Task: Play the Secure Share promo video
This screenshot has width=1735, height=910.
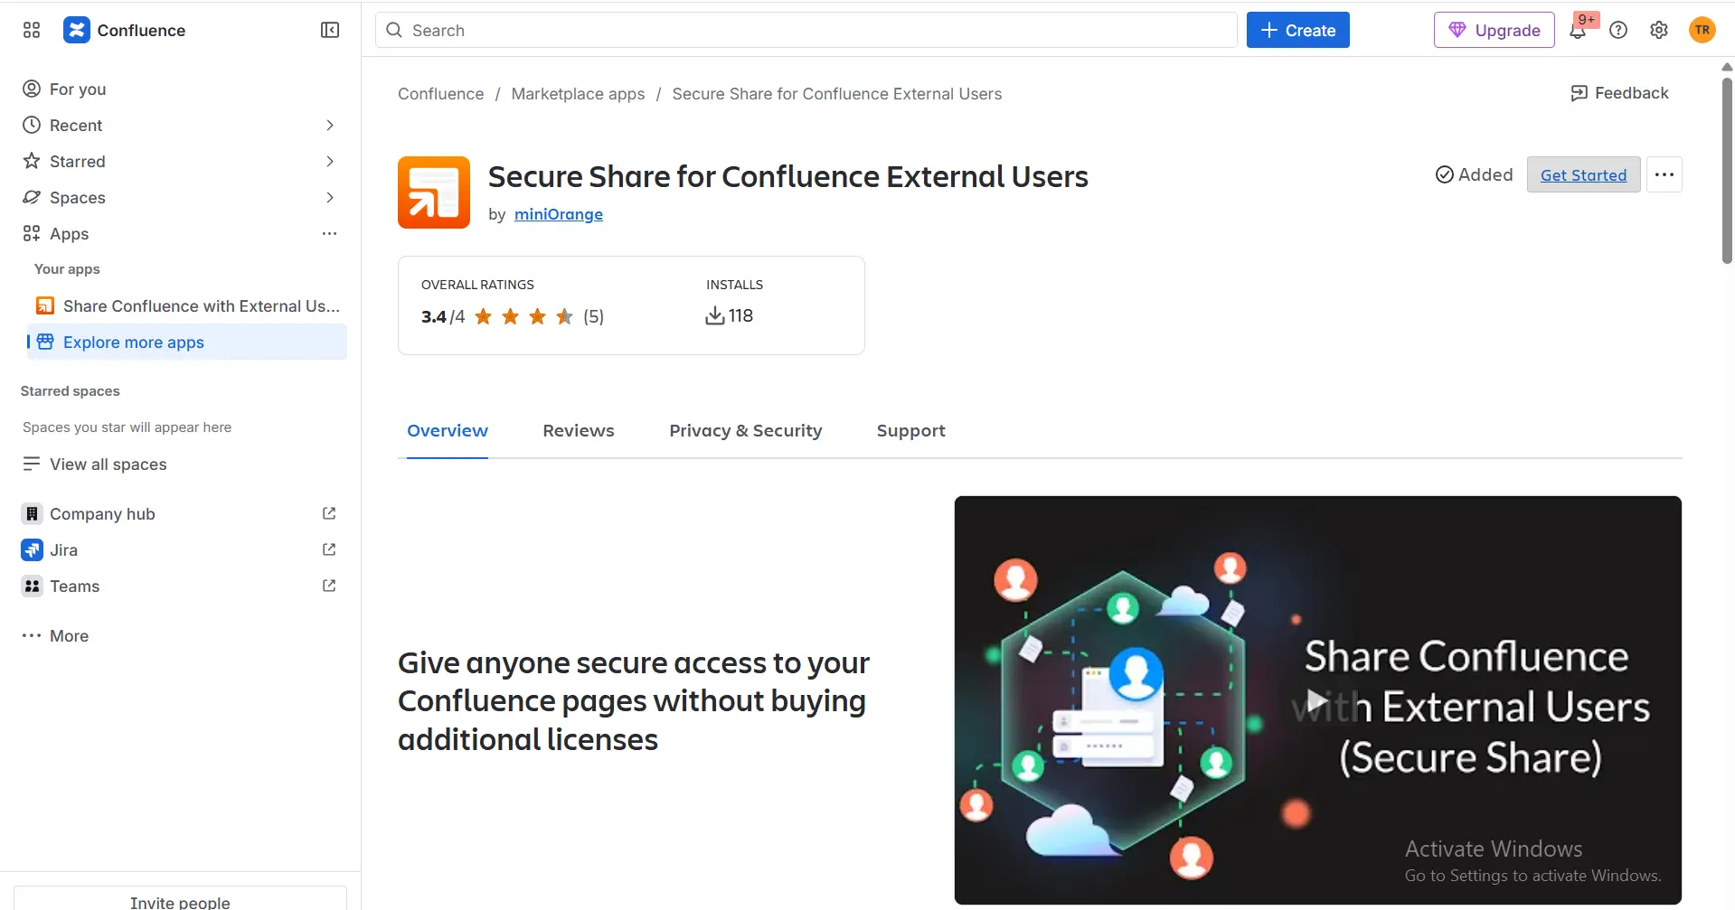Action: pos(1317,699)
